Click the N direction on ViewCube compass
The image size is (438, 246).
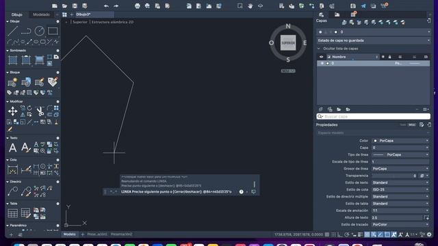(x=288, y=26)
